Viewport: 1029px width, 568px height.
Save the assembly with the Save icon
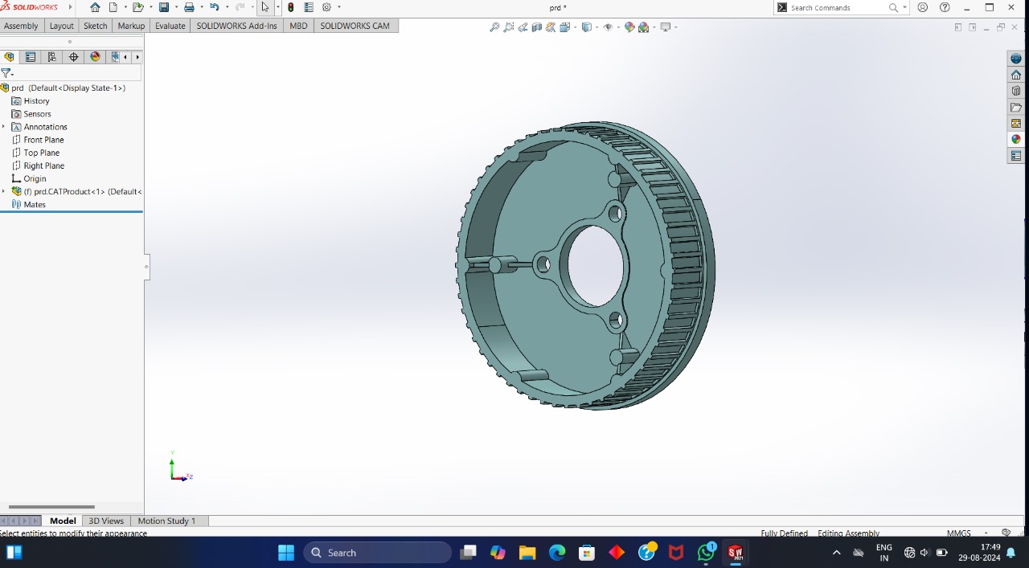tap(163, 7)
